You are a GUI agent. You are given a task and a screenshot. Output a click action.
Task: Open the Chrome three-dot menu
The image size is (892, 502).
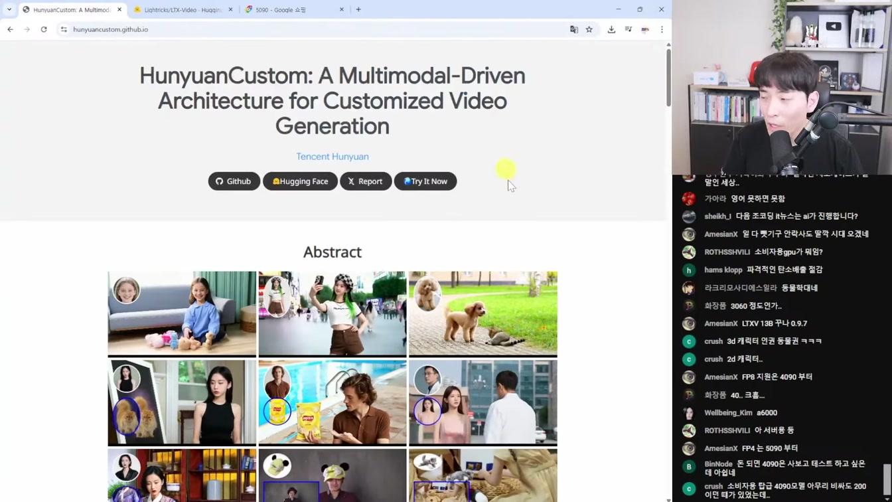pyautogui.click(x=662, y=29)
